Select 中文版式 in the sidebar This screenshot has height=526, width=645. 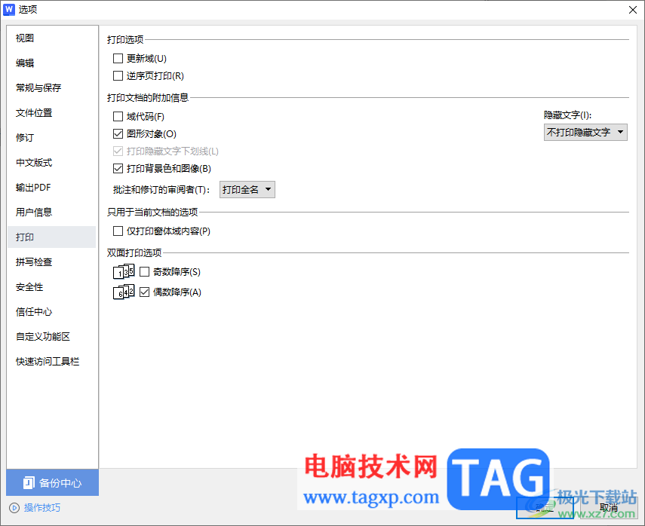coord(52,163)
